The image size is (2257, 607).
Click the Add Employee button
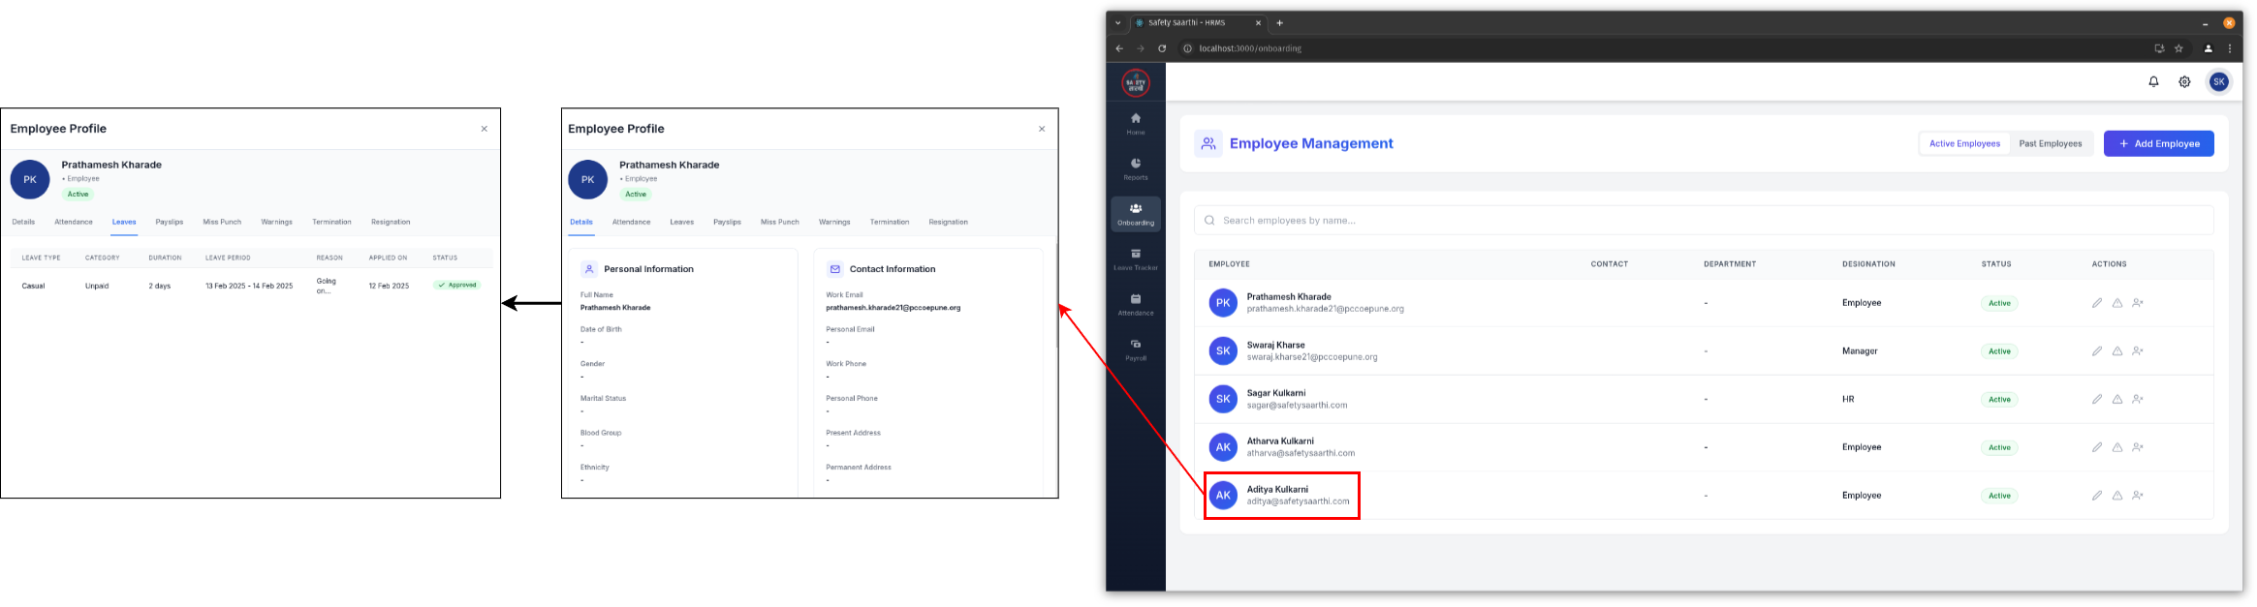[2158, 143]
